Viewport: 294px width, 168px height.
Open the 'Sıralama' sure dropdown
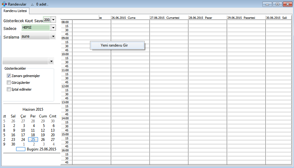[53, 36]
